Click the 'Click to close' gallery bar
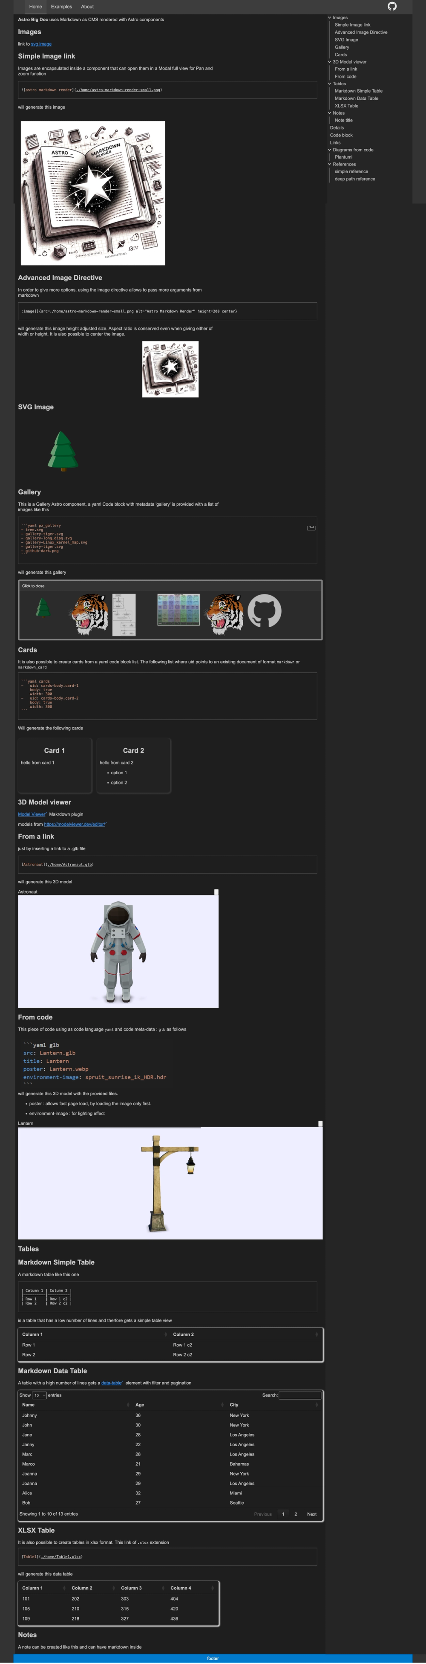Screen dimensions: 426x1664 click(170, 586)
